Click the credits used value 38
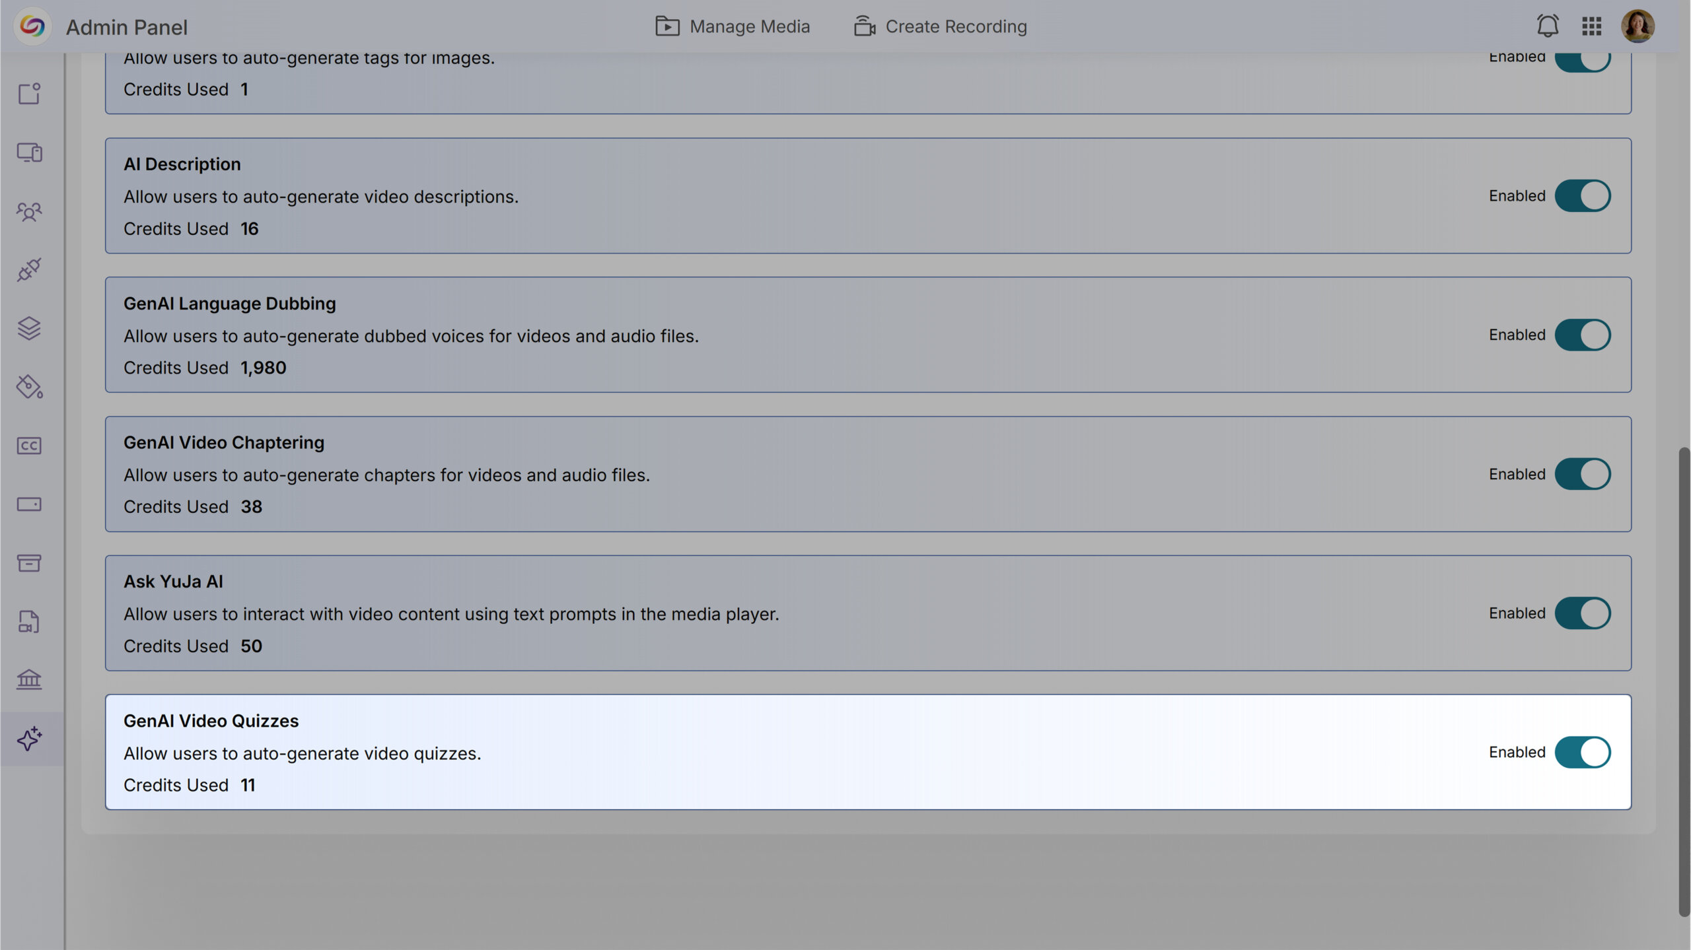Image resolution: width=1691 pixels, height=950 pixels. pos(252,506)
